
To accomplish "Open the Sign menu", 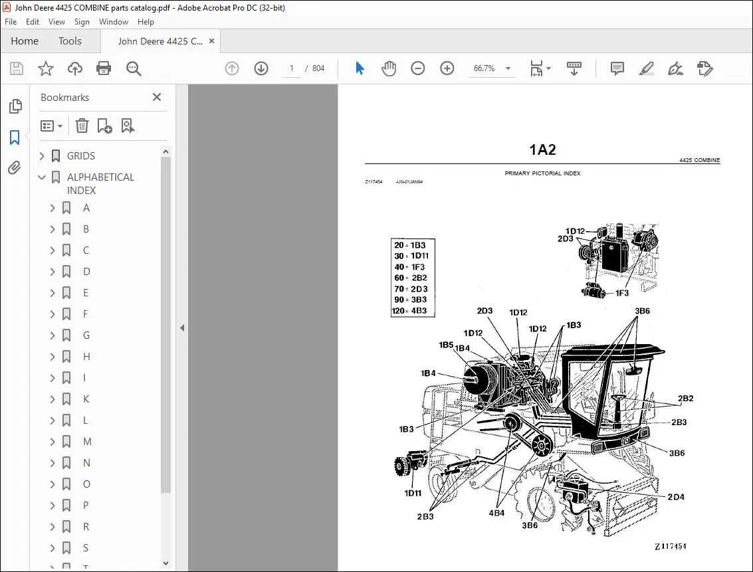I will [x=82, y=22].
